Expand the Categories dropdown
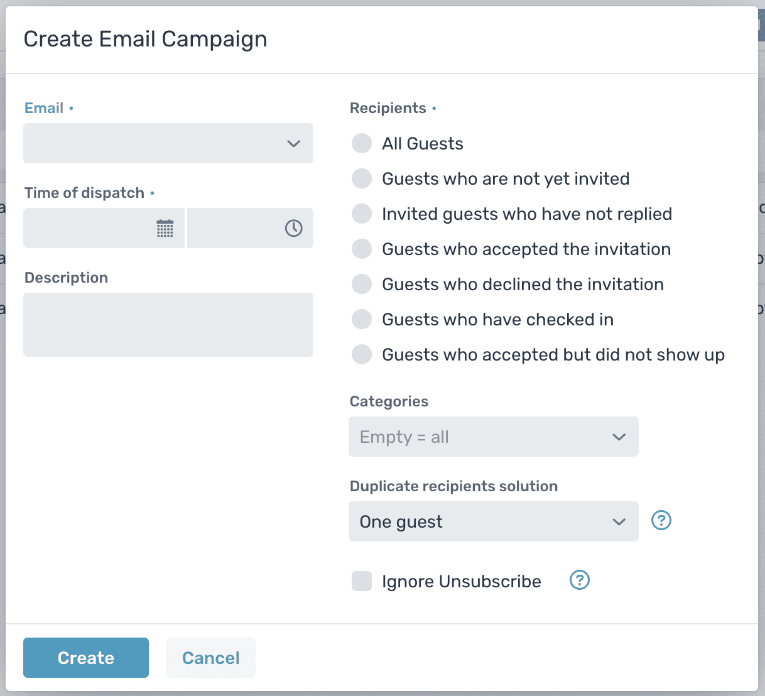Viewport: 765px width, 696px height. (493, 437)
